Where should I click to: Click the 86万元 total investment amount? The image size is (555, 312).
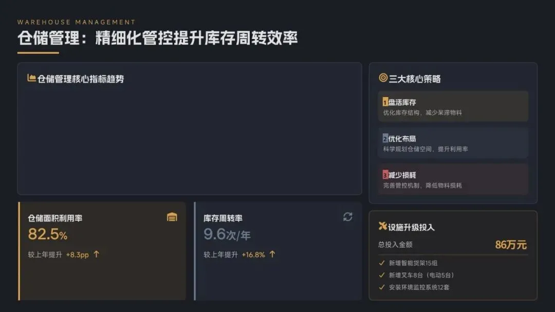(511, 245)
